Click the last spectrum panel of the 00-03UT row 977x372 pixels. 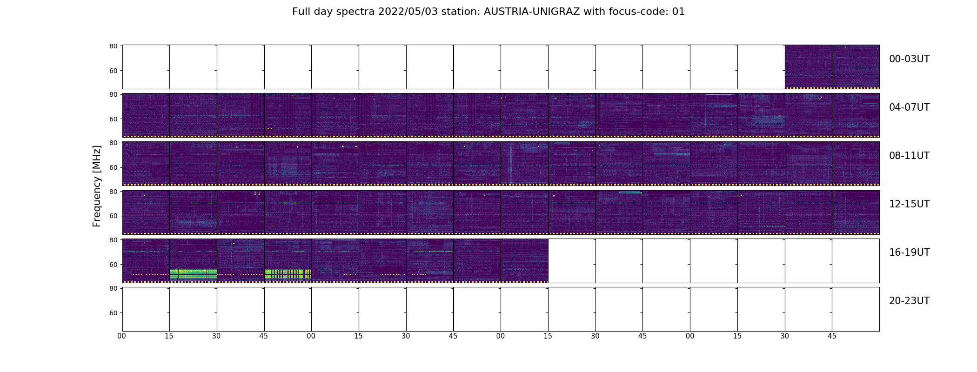click(856, 67)
